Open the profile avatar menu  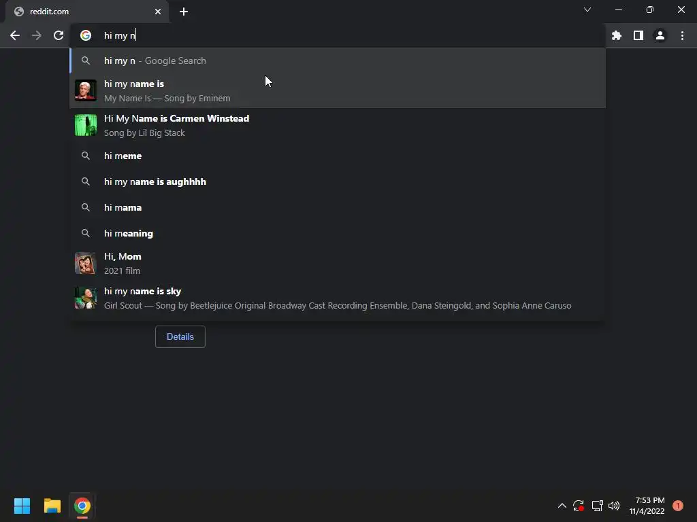click(660, 35)
